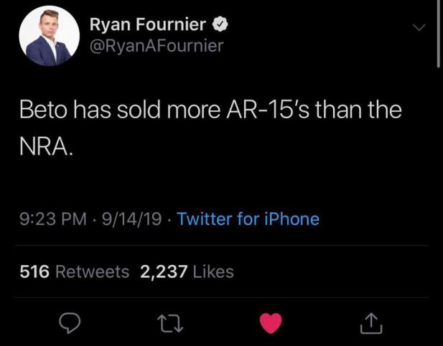View the 2,237 Likes list

(x=187, y=271)
